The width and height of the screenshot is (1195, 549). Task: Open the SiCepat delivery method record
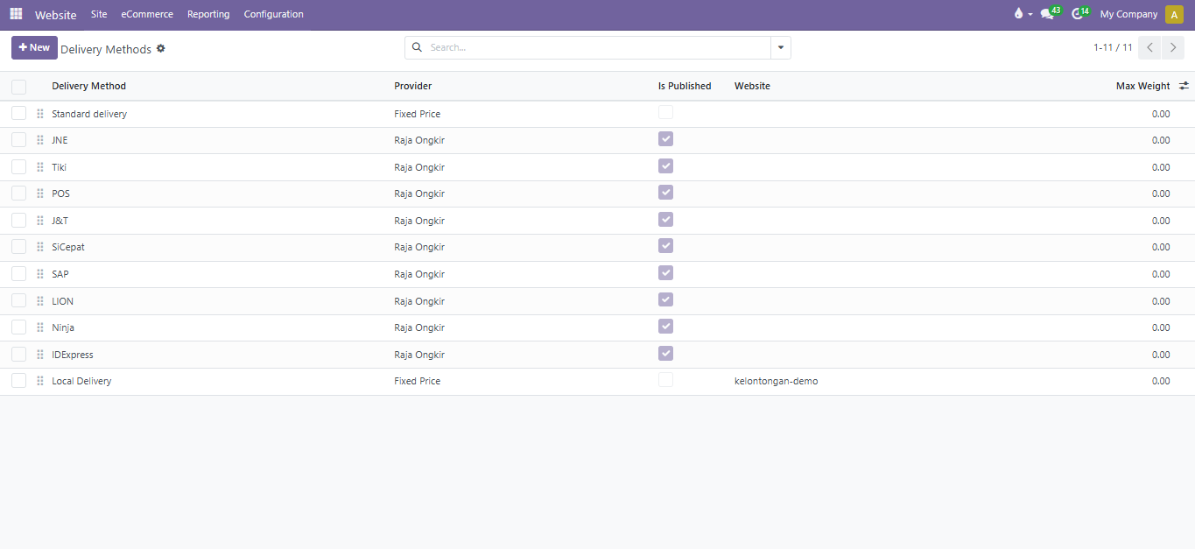[68, 247]
